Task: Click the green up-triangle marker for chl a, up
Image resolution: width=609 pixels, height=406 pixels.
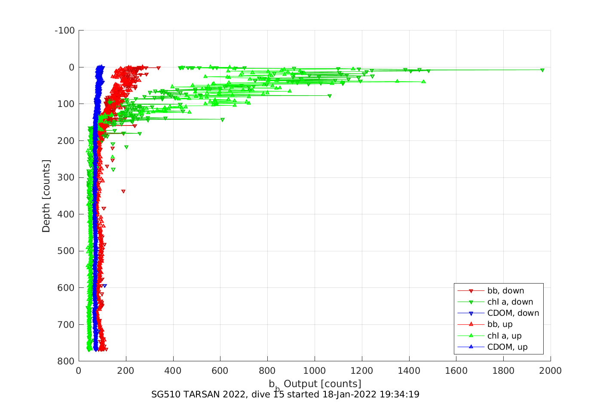Action: point(471,336)
